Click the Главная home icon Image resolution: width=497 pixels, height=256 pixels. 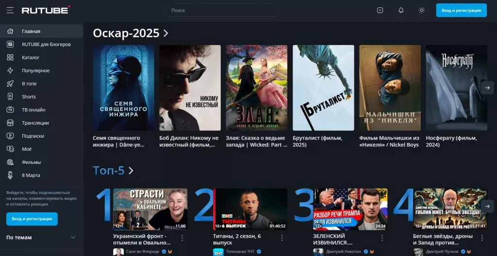(10, 32)
